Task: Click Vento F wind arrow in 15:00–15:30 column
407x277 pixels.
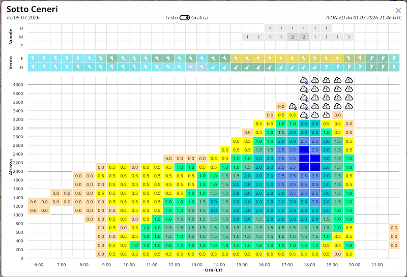Action: click(247, 58)
